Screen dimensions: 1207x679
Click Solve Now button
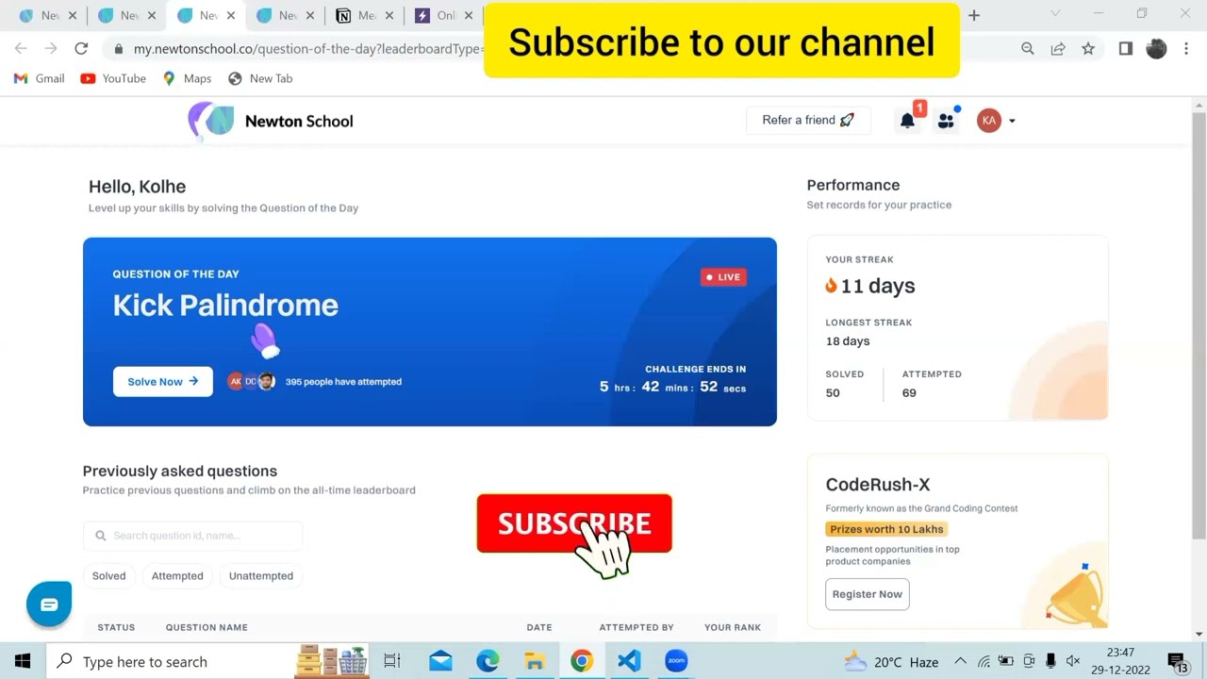point(163,381)
